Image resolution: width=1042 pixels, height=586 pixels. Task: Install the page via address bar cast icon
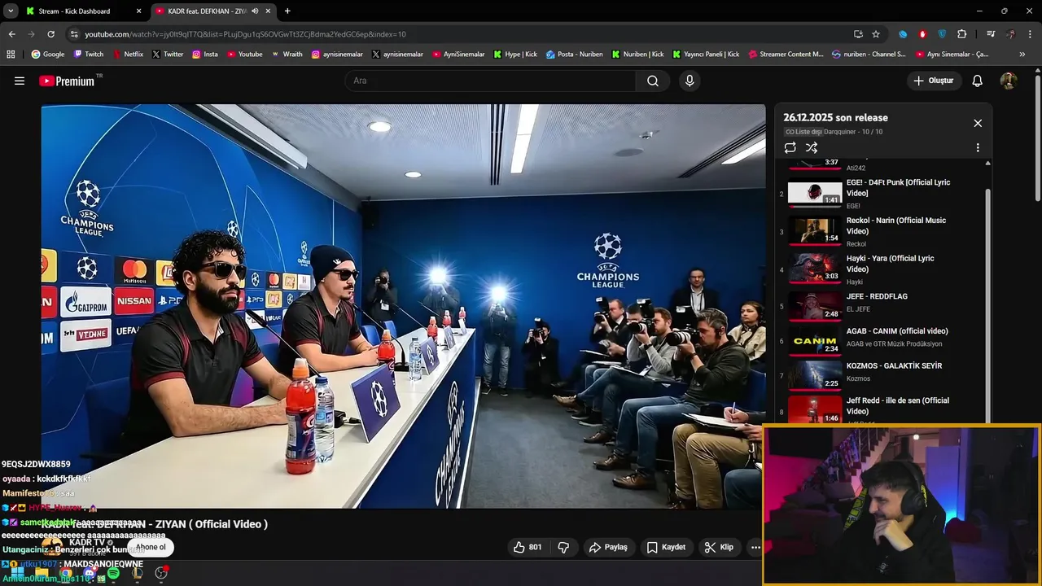click(858, 34)
